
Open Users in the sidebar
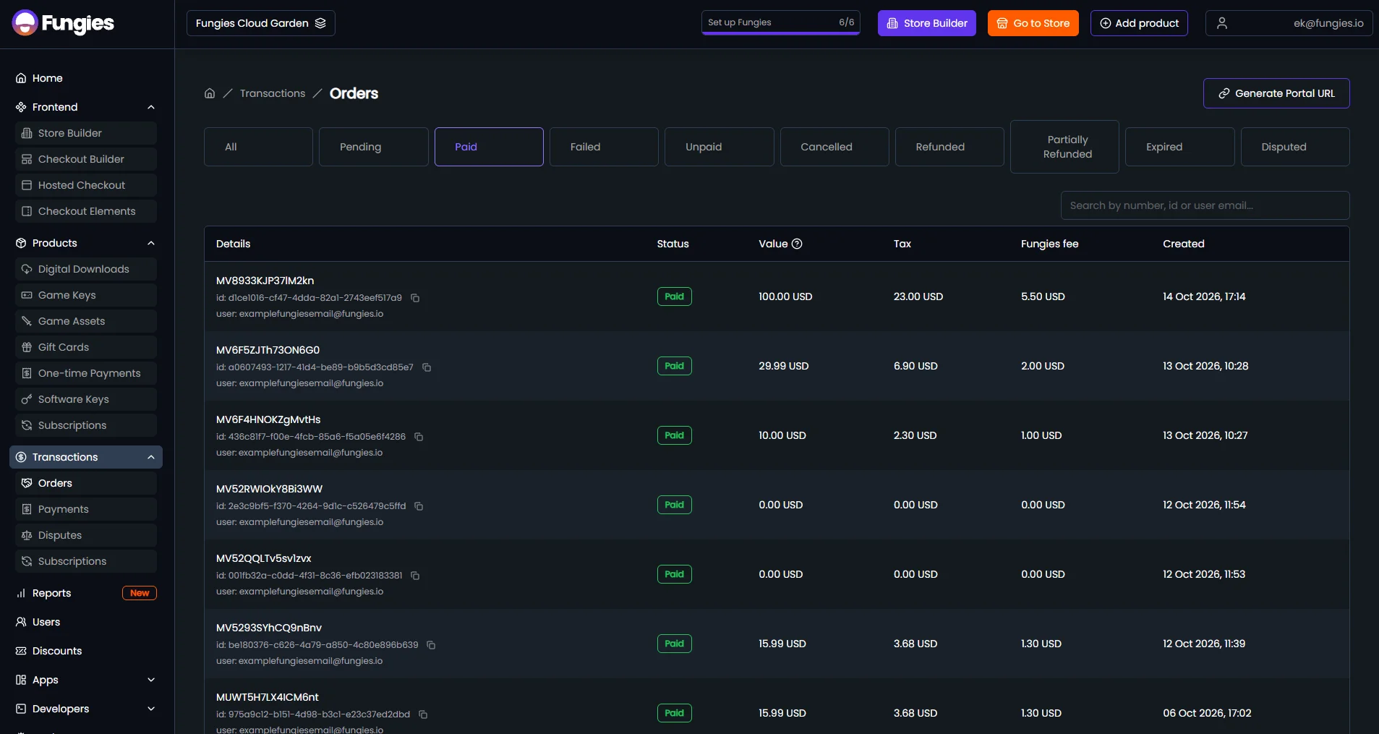86,622
